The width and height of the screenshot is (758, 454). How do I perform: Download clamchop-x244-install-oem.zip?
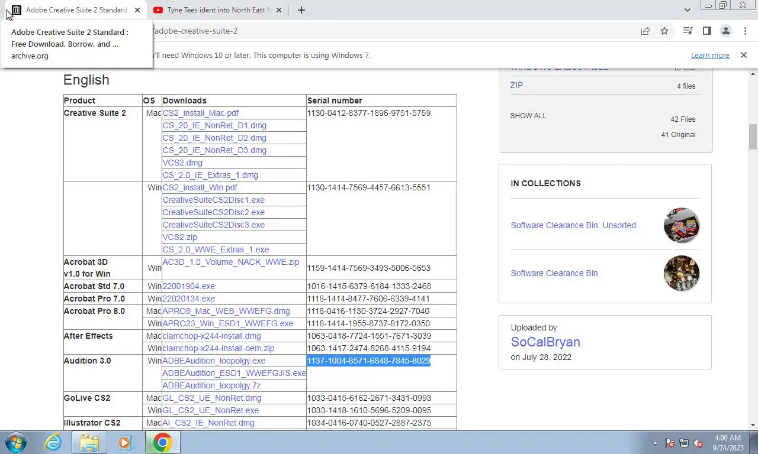pos(219,348)
